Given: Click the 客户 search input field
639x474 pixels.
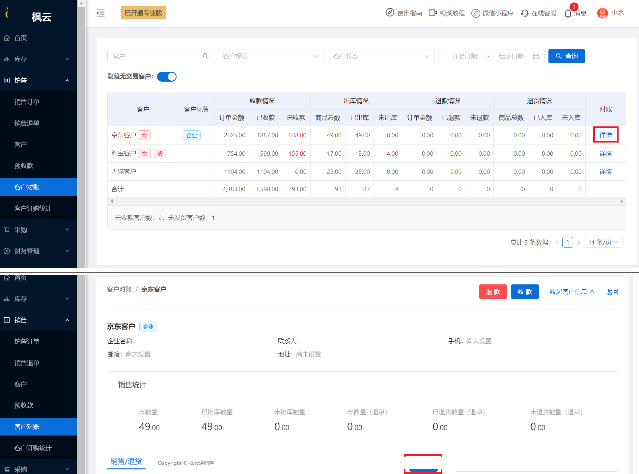Looking at the screenshot, I should [x=160, y=56].
